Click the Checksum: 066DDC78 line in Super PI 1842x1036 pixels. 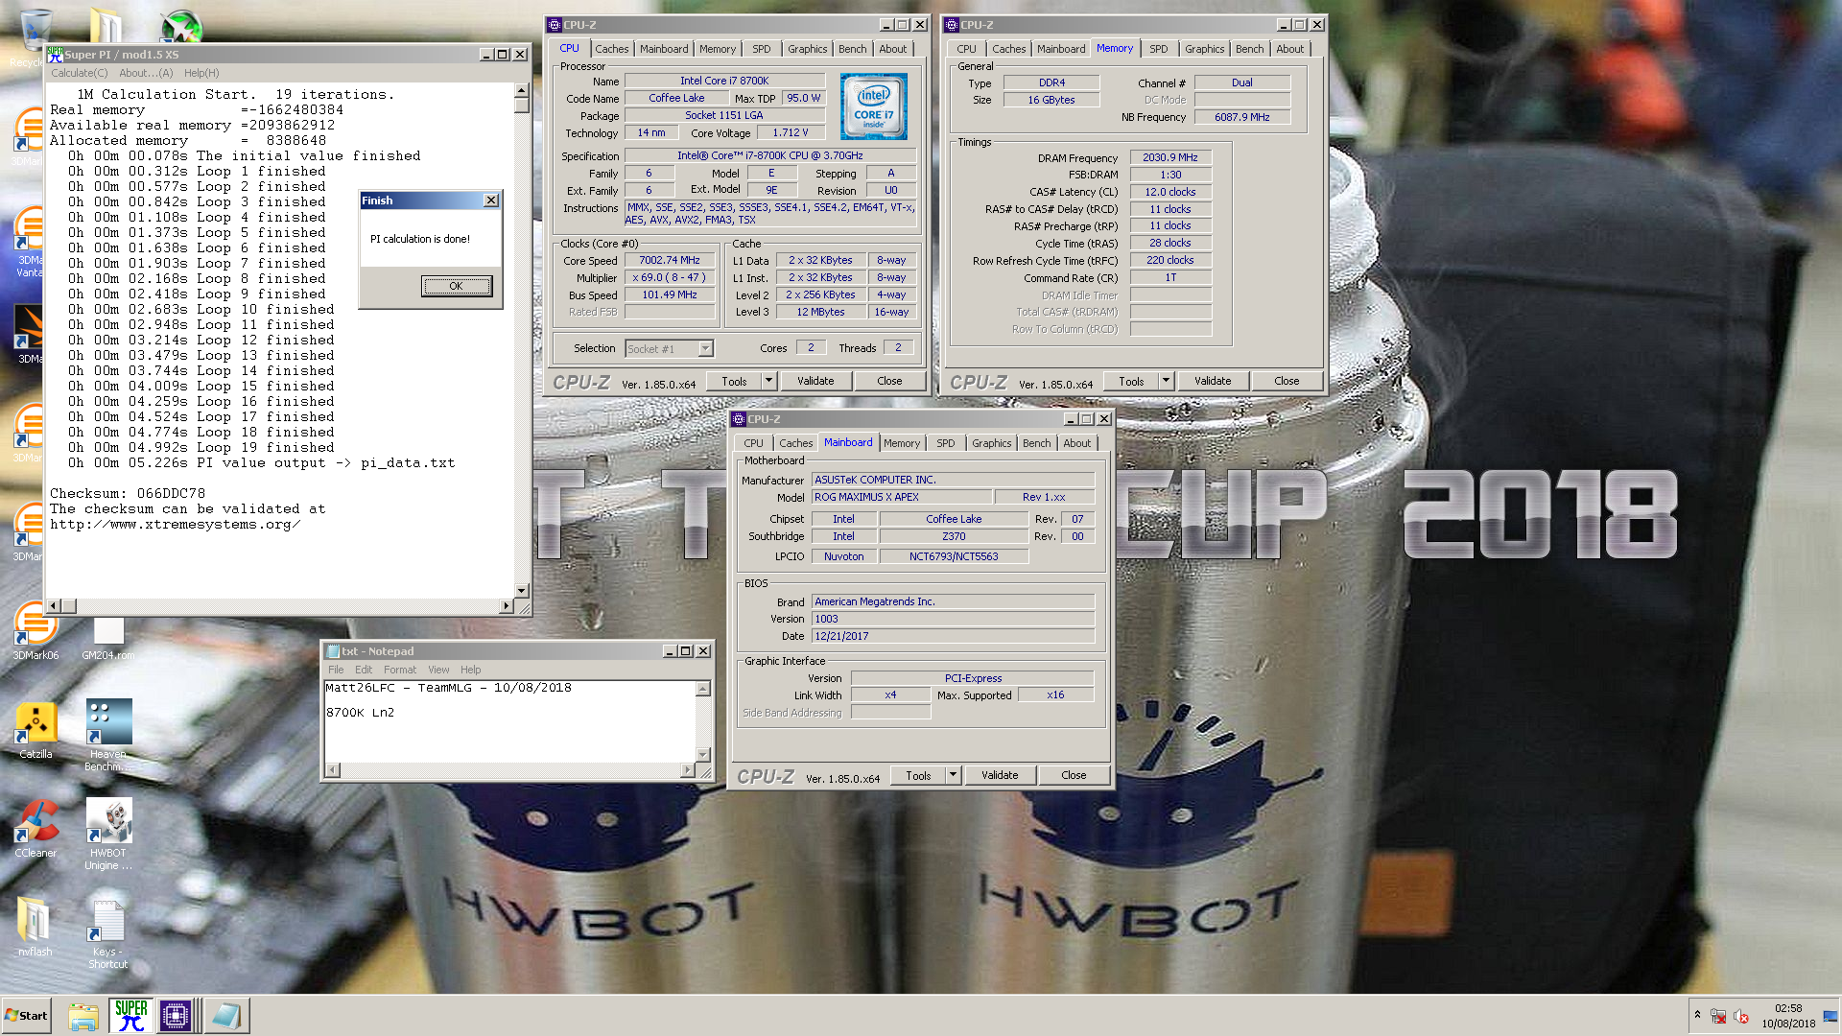click(x=128, y=494)
